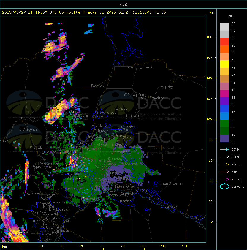This screenshot has height=250, width=247.
Task: Click the 'Mirador' map label
Action: click(125, 201)
